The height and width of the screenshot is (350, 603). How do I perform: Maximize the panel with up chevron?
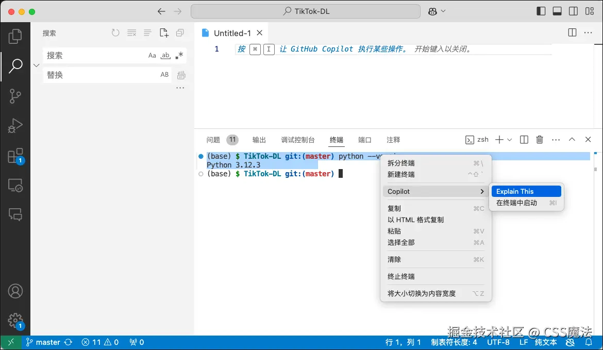tap(572, 140)
